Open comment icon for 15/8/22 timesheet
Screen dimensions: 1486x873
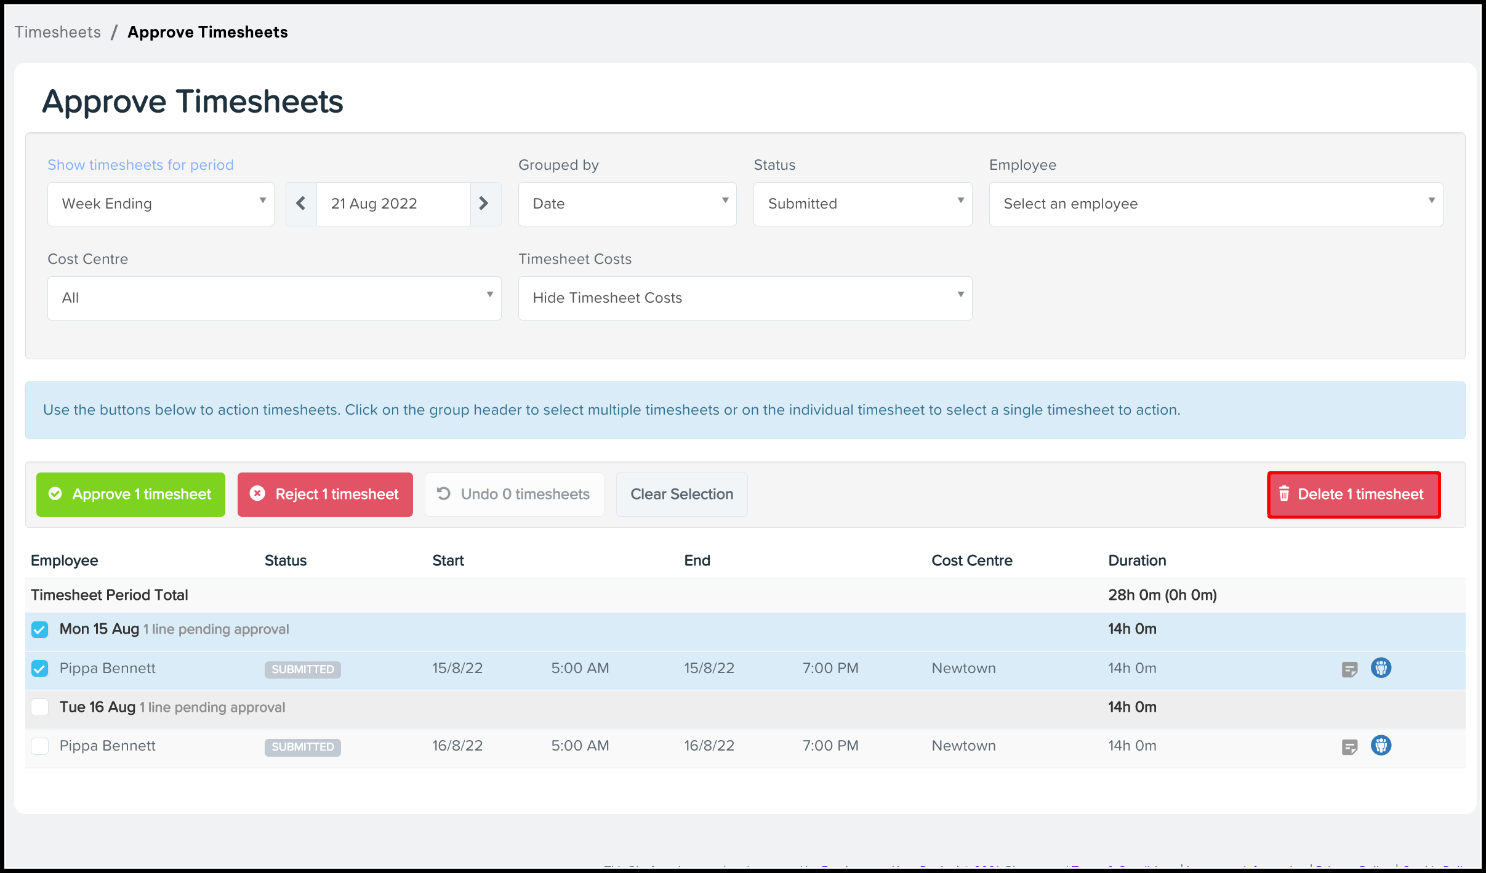click(1349, 669)
